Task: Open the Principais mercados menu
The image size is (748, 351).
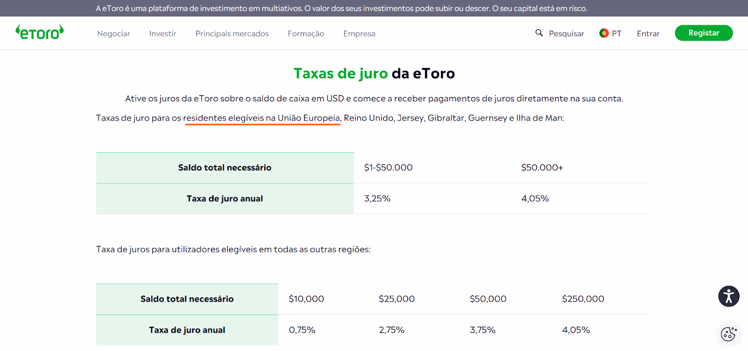Action: [x=232, y=34]
